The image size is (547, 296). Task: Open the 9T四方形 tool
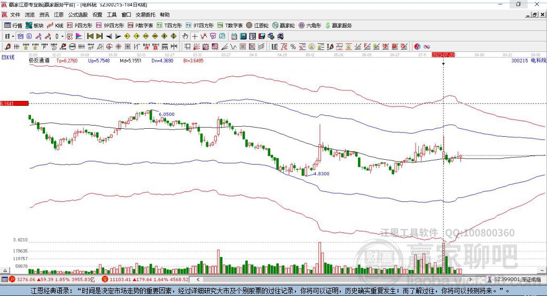click(200, 26)
